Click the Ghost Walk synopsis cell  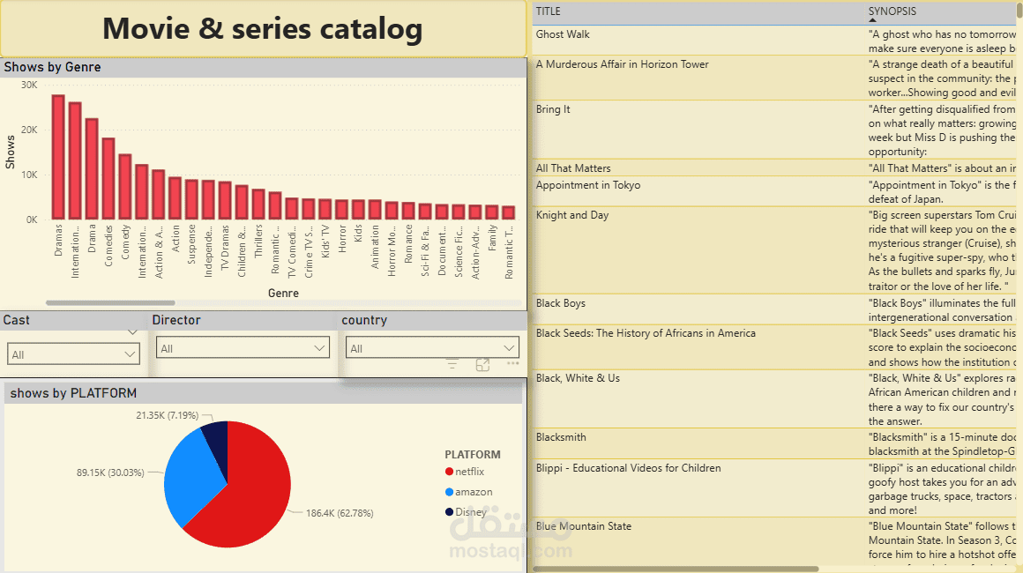click(x=943, y=41)
